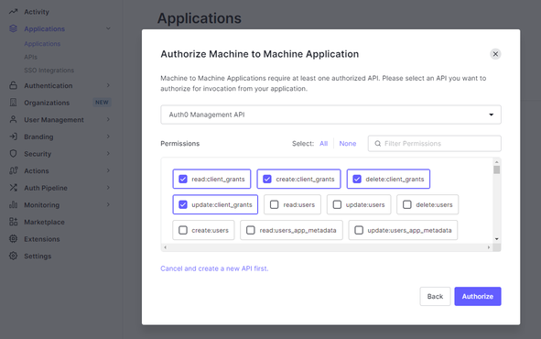Collapse the Applications sidebar section chevron
This screenshot has height=339, width=541.
(108, 28)
